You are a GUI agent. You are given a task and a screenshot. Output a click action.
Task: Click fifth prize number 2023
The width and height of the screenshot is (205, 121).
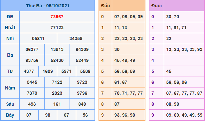[x=57, y=93]
